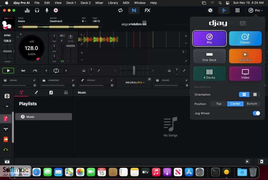Click the jump arrow icon next to Set
Screen dimensions: 268x180
point(35,71)
